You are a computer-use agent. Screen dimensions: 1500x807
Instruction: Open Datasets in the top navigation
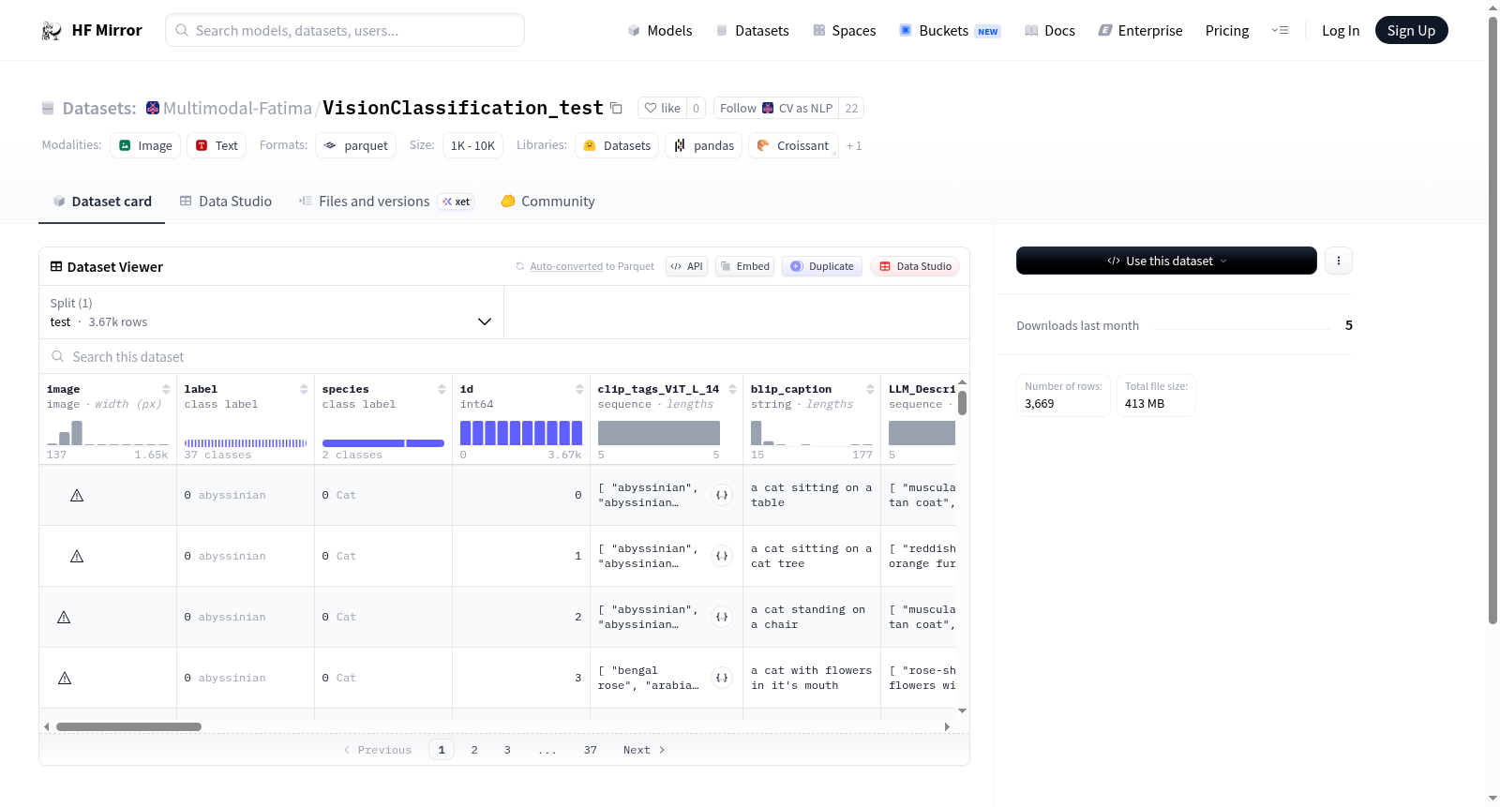coord(753,31)
